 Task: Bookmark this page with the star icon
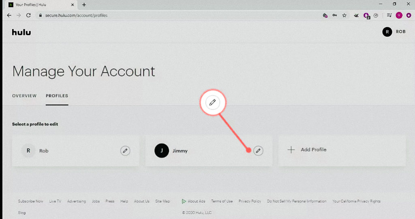[344, 15]
